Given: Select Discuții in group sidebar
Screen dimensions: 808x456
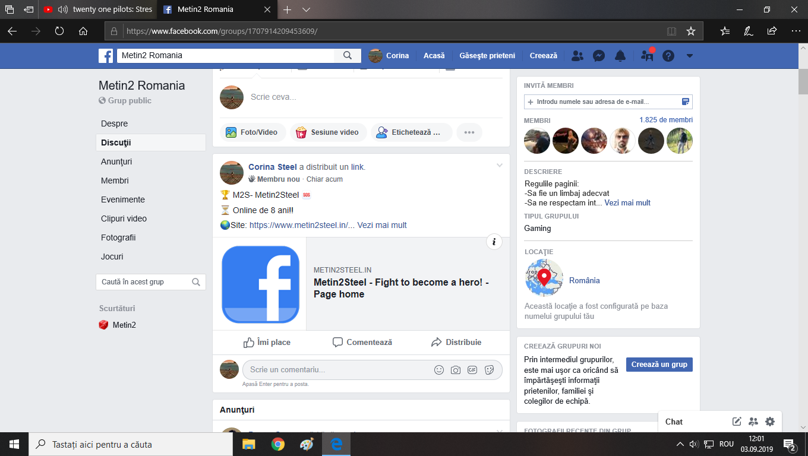Looking at the screenshot, I should click(151, 142).
